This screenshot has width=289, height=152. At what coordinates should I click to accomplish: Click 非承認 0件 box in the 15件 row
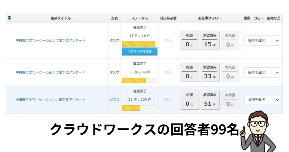point(230,40)
